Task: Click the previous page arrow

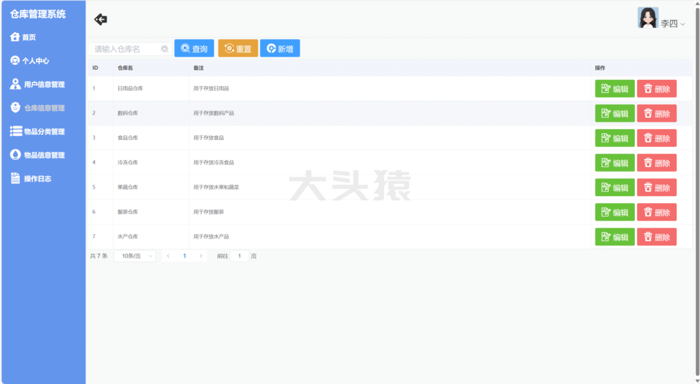Action: [x=168, y=256]
